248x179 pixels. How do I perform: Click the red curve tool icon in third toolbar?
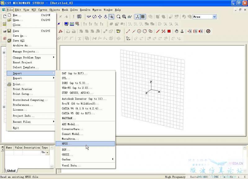point(60,31)
